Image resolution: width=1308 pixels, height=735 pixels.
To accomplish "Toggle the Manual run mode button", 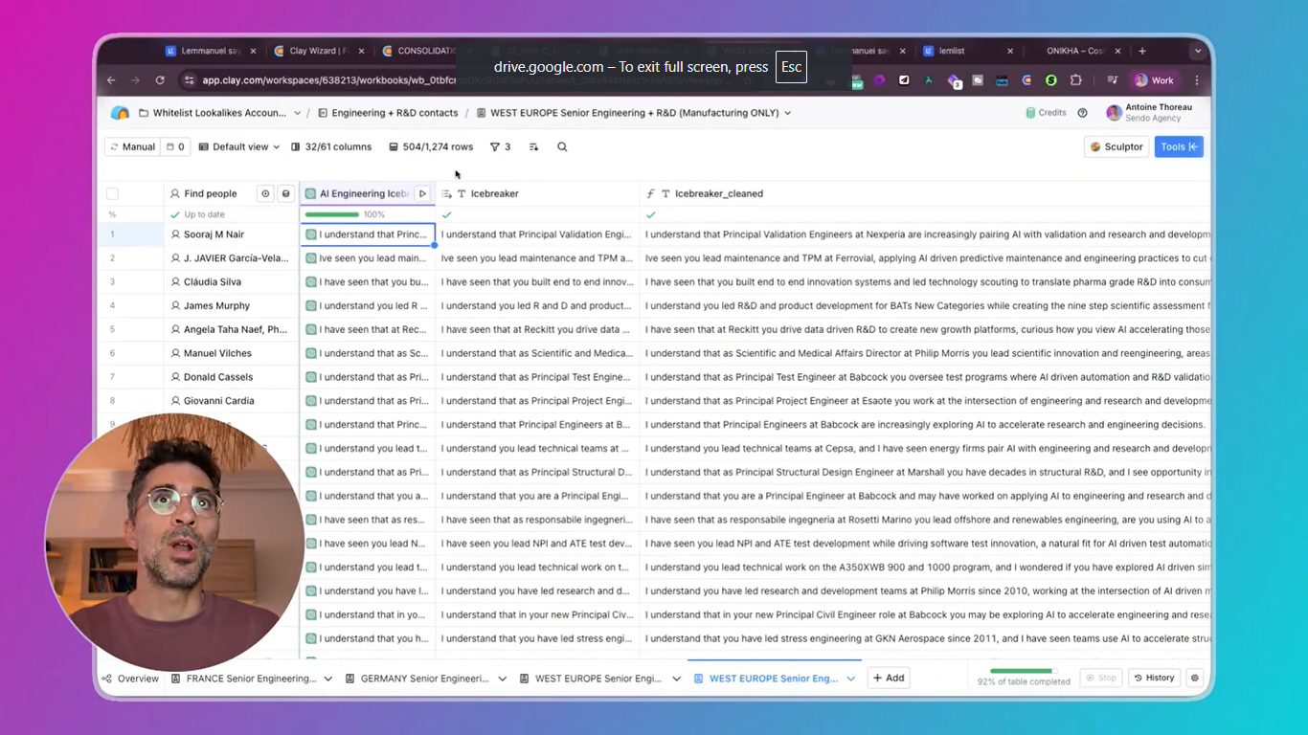I will pos(132,146).
